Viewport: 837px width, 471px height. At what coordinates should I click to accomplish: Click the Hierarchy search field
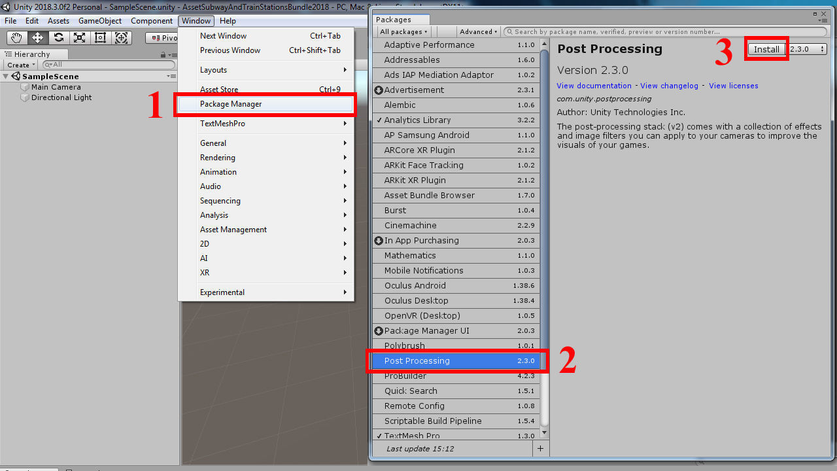click(109, 65)
